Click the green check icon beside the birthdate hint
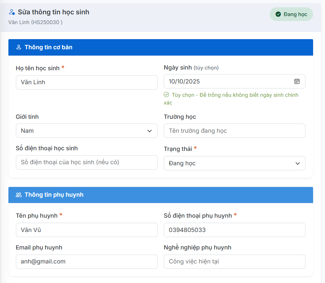 pos(167,95)
